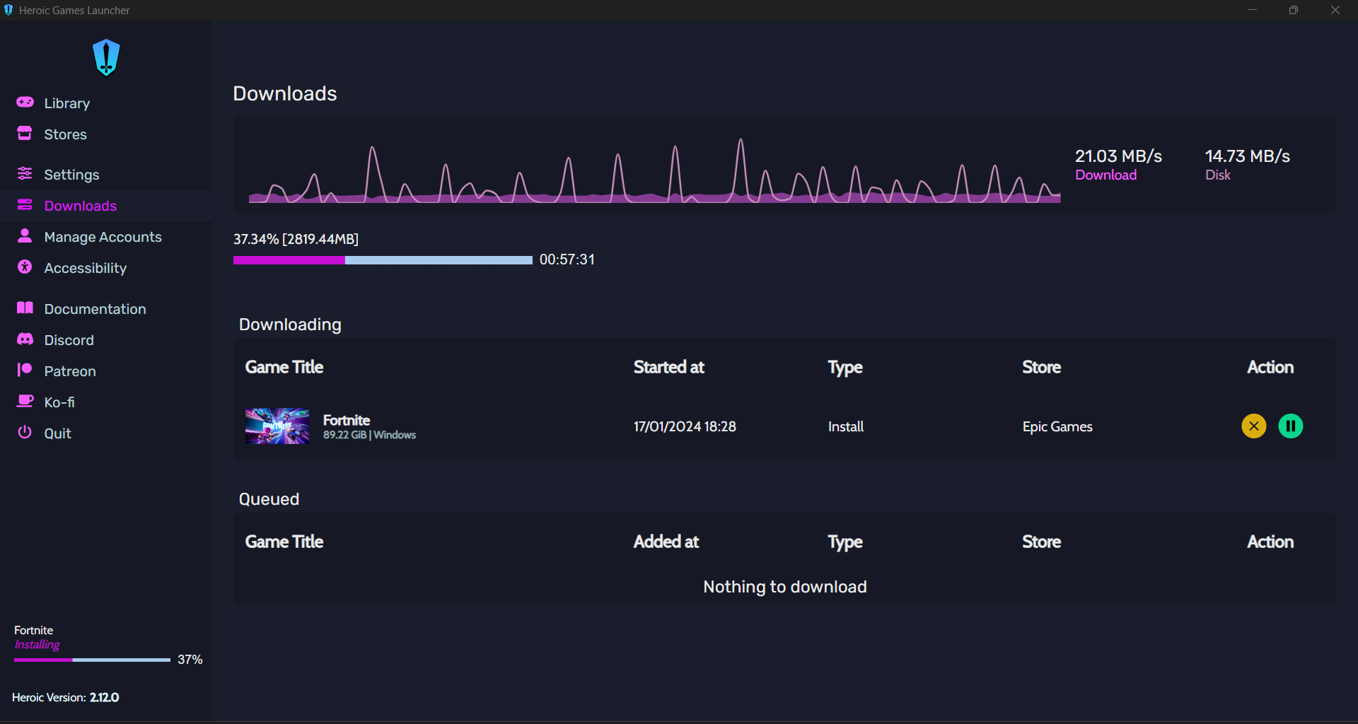The width and height of the screenshot is (1358, 724).
Task: Pause the Fortnite download
Action: pos(1290,426)
